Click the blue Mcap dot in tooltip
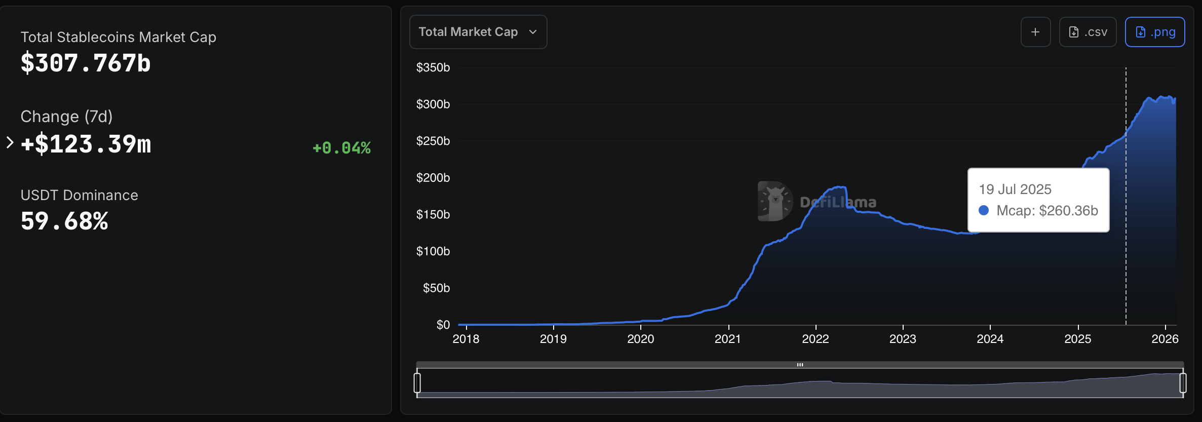Image resolution: width=1202 pixels, height=422 pixels. pos(984,210)
